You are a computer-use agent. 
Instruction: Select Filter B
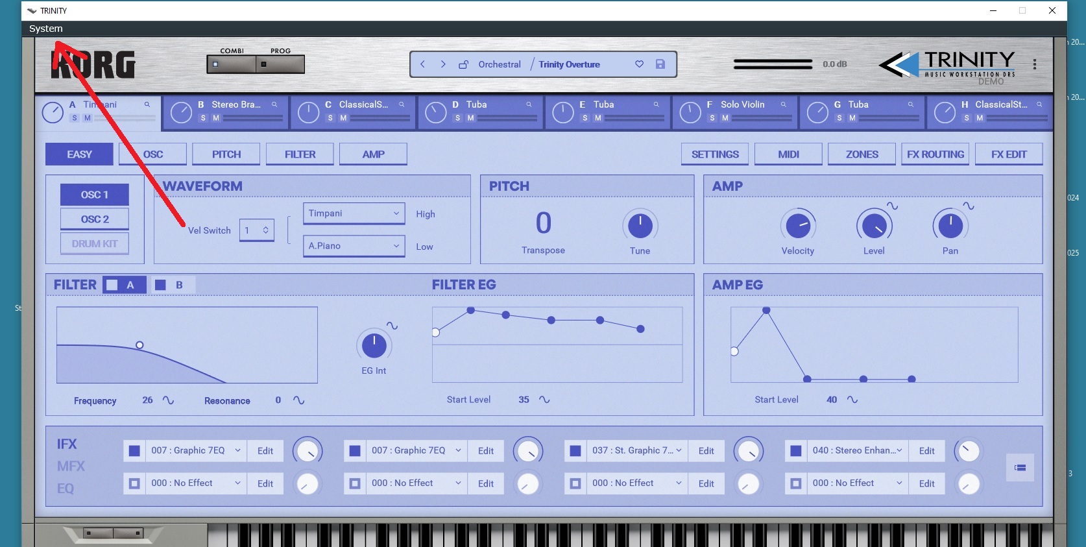pyautogui.click(x=173, y=285)
